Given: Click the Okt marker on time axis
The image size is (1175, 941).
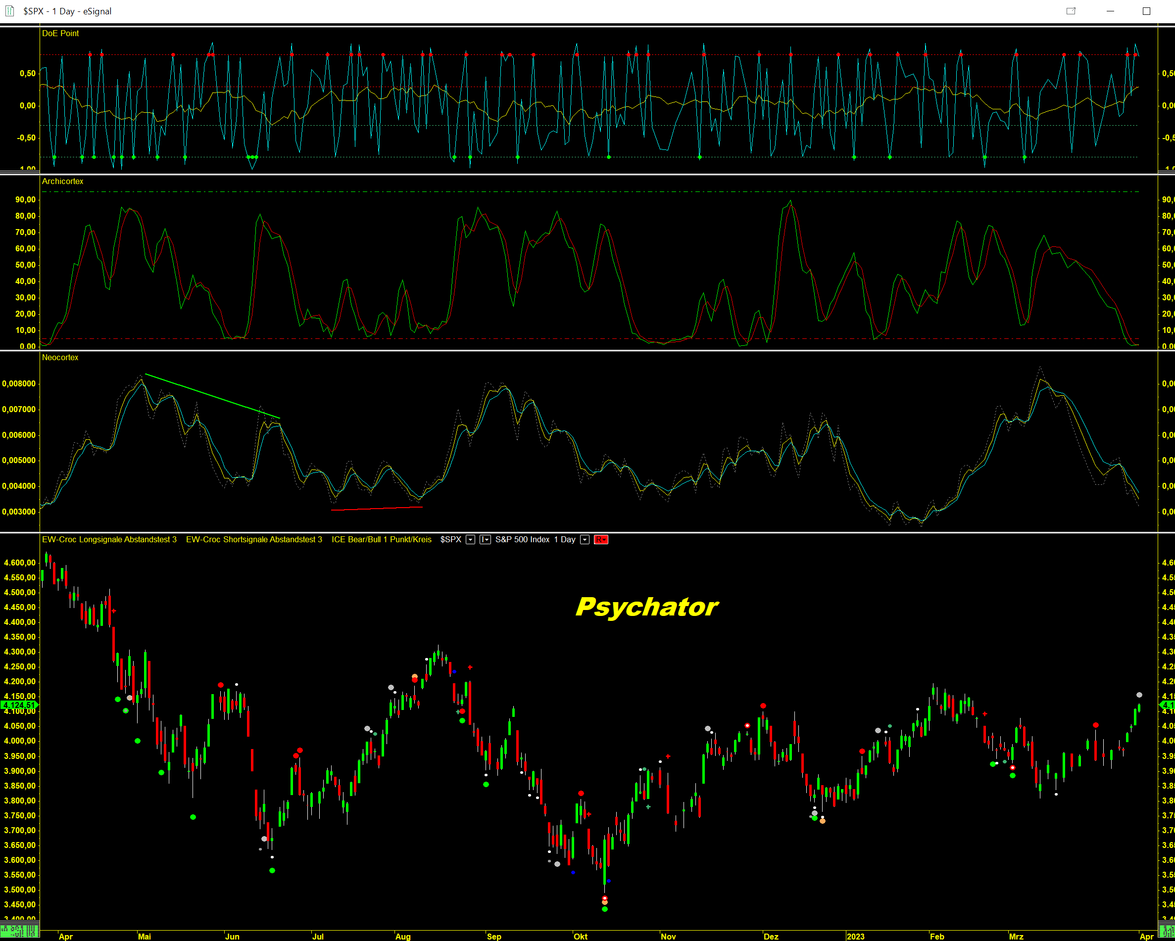Looking at the screenshot, I should (x=581, y=936).
